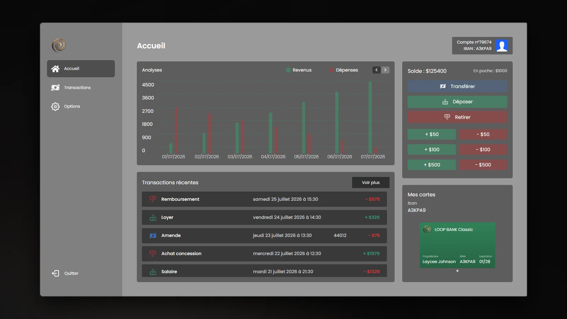Click the Déposer button
567x319 pixels.
pos(457,102)
